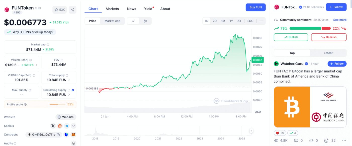The image size is (352, 146).
Task: Select the All time range
Action: [x=239, y=21]
